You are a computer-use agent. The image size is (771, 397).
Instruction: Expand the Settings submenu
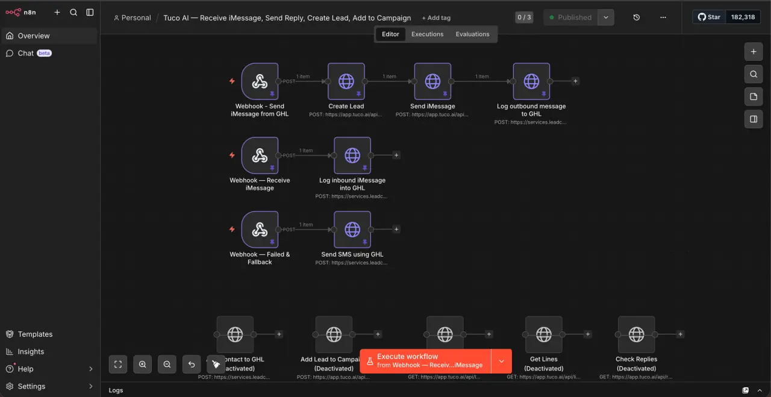pyautogui.click(x=91, y=386)
